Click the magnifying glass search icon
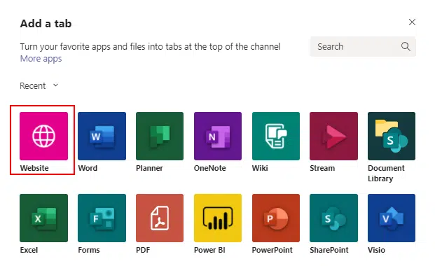 tap(406, 46)
